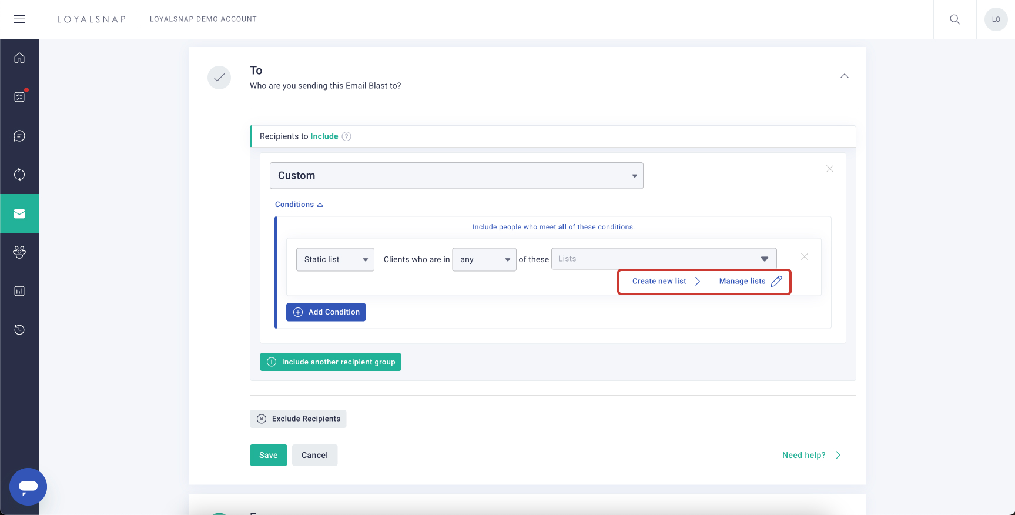
Task: Open the history clock sidebar icon
Action: pos(19,330)
